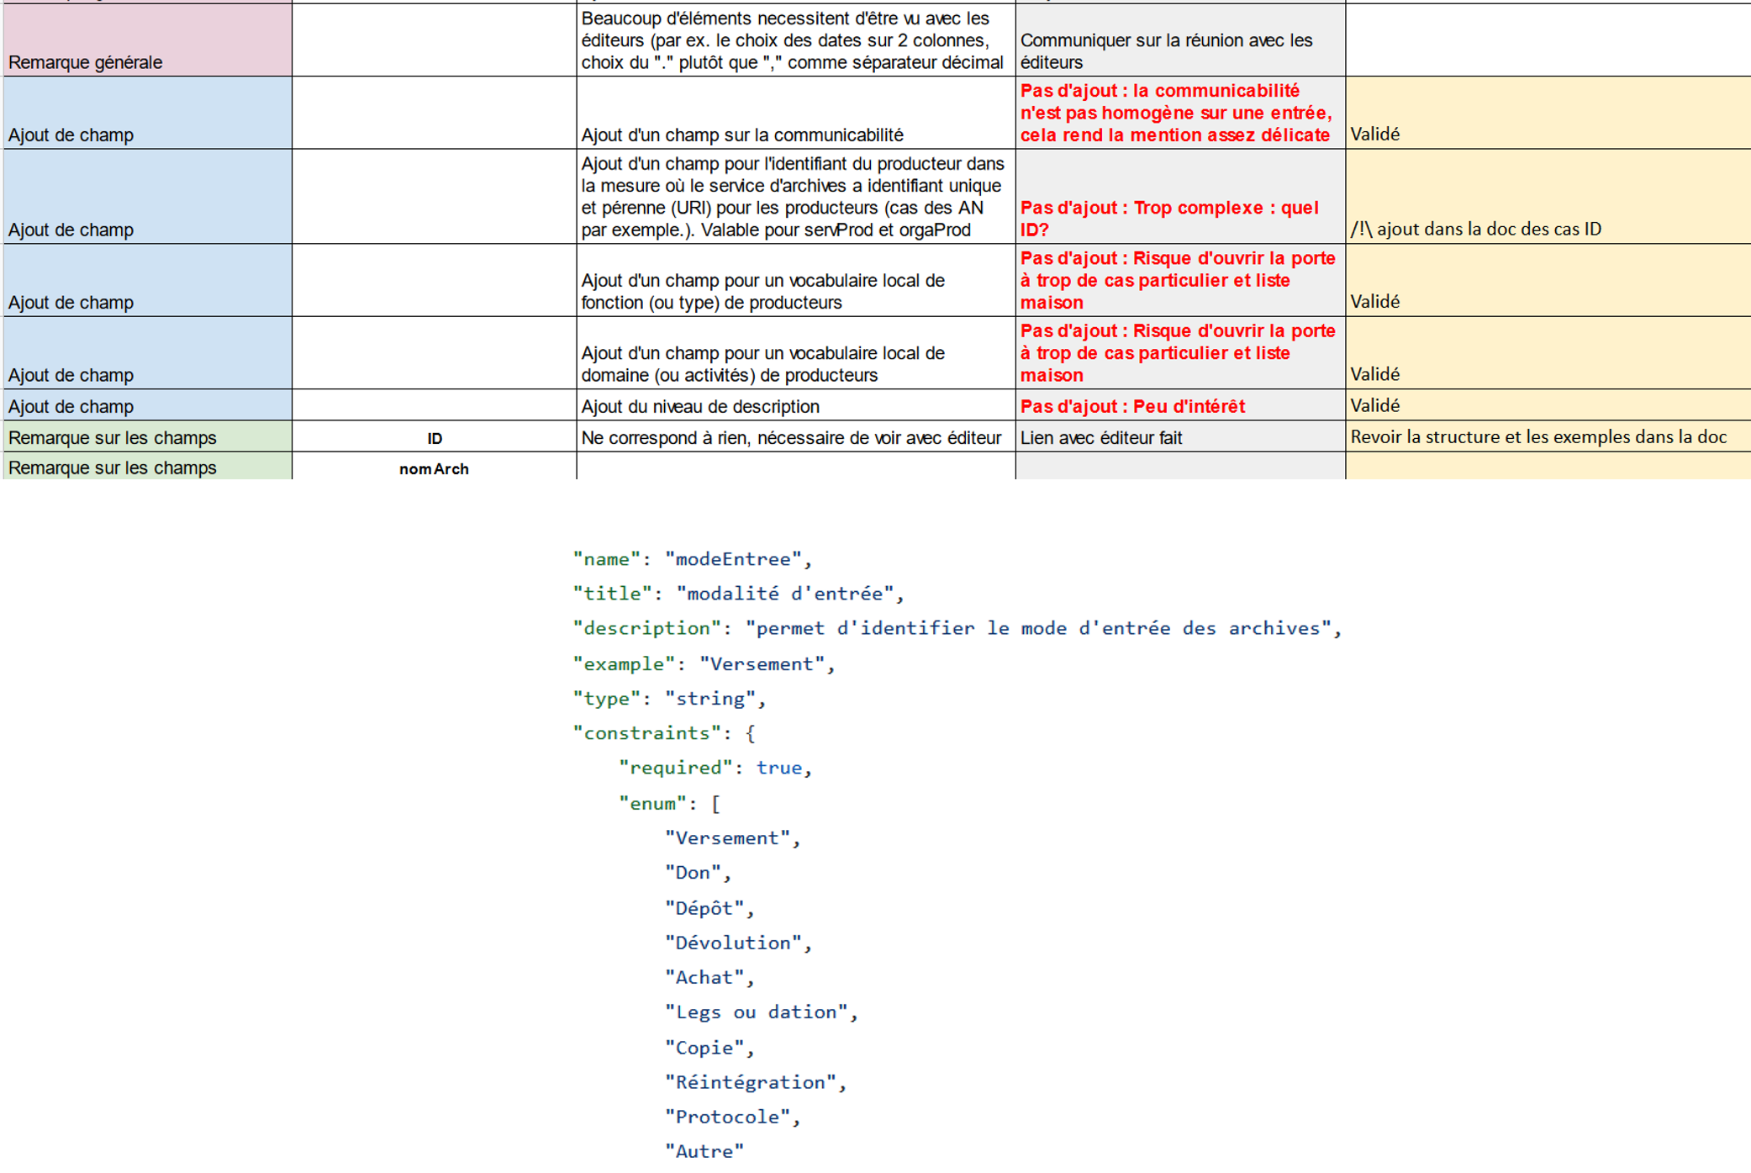Click the "Protocole" enum value
The height and width of the screenshot is (1173, 1751).
coord(732,1117)
